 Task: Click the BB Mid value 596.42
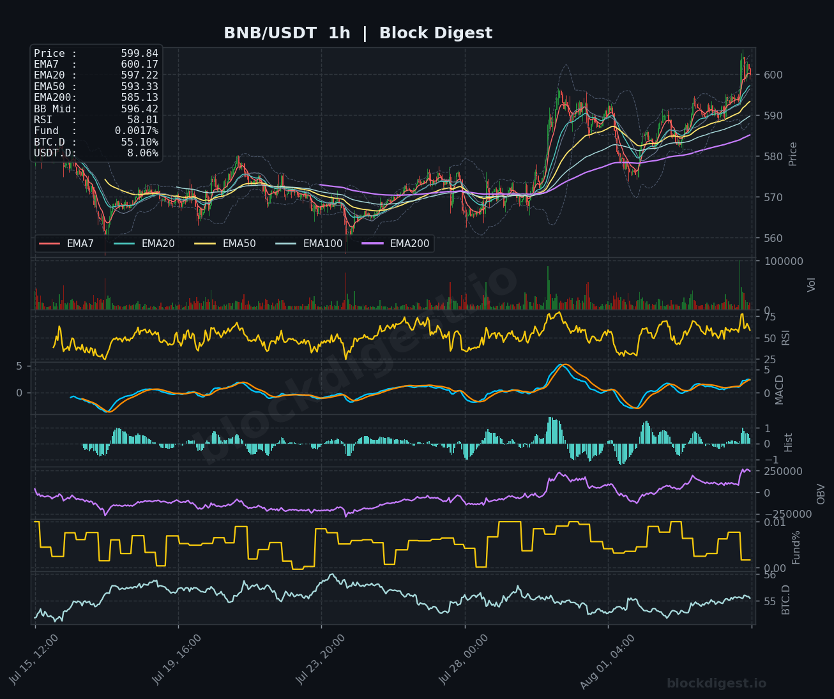139,109
